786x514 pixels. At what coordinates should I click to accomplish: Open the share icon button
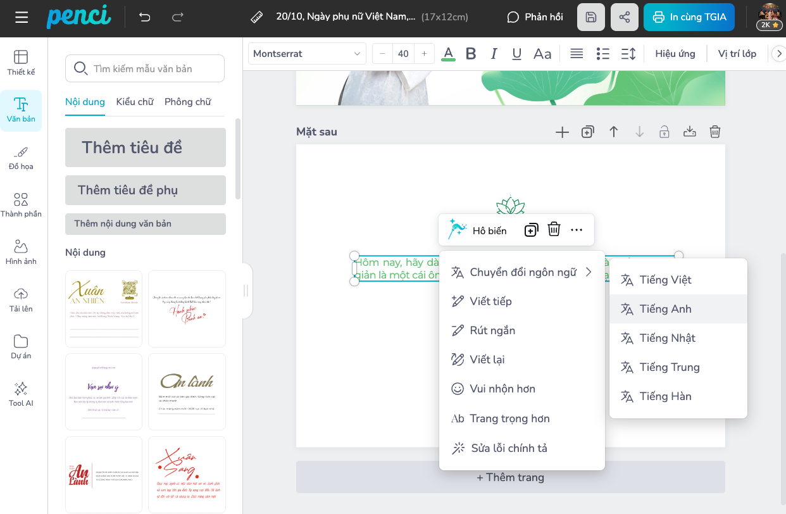pos(625,17)
